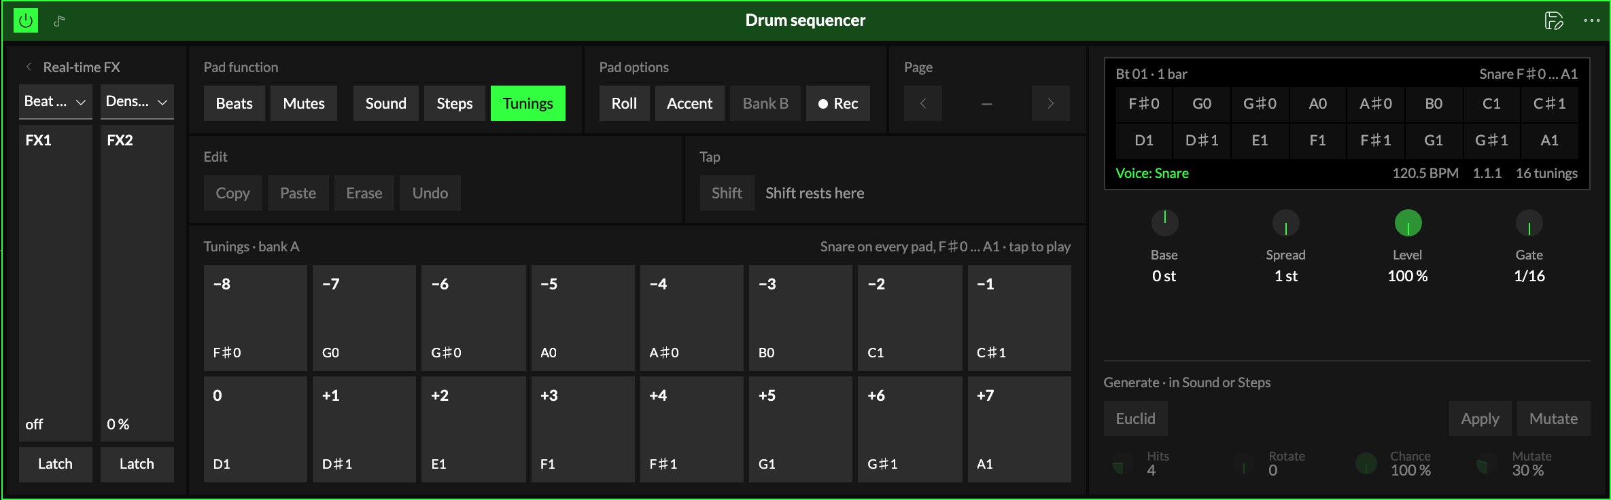
Task: Click the Paste edit button
Action: tap(298, 193)
